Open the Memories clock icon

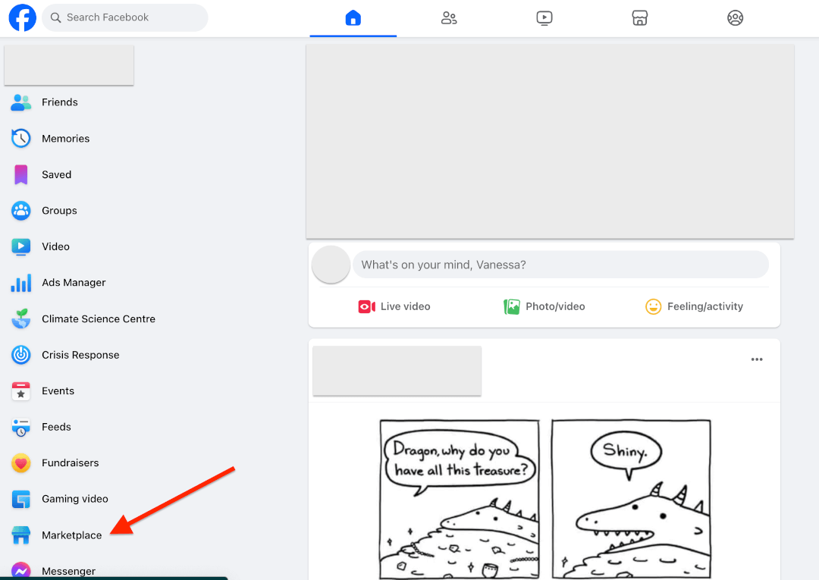click(21, 138)
